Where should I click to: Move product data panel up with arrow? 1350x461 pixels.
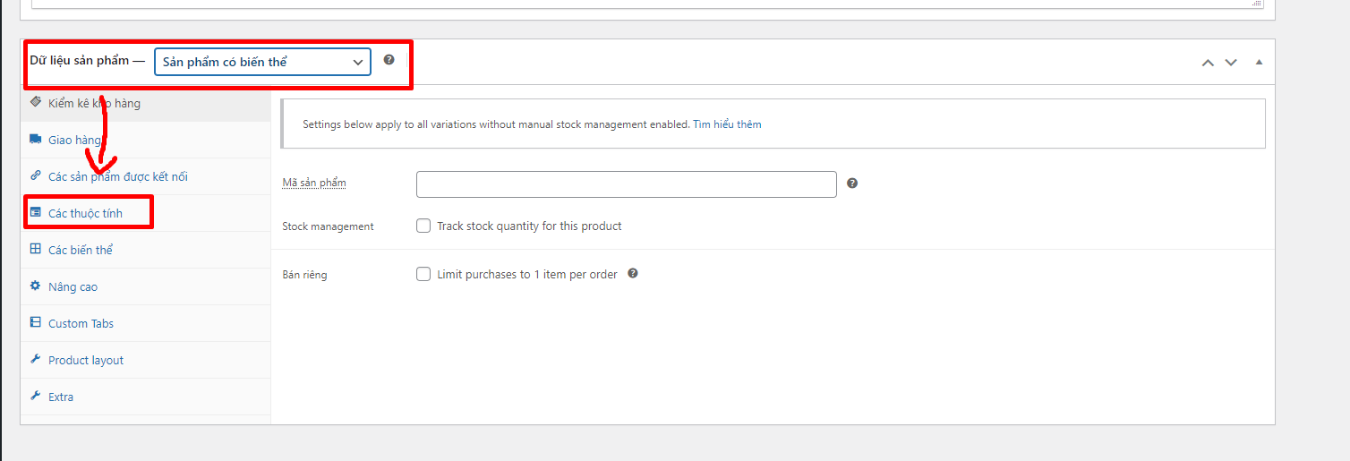[1208, 62]
